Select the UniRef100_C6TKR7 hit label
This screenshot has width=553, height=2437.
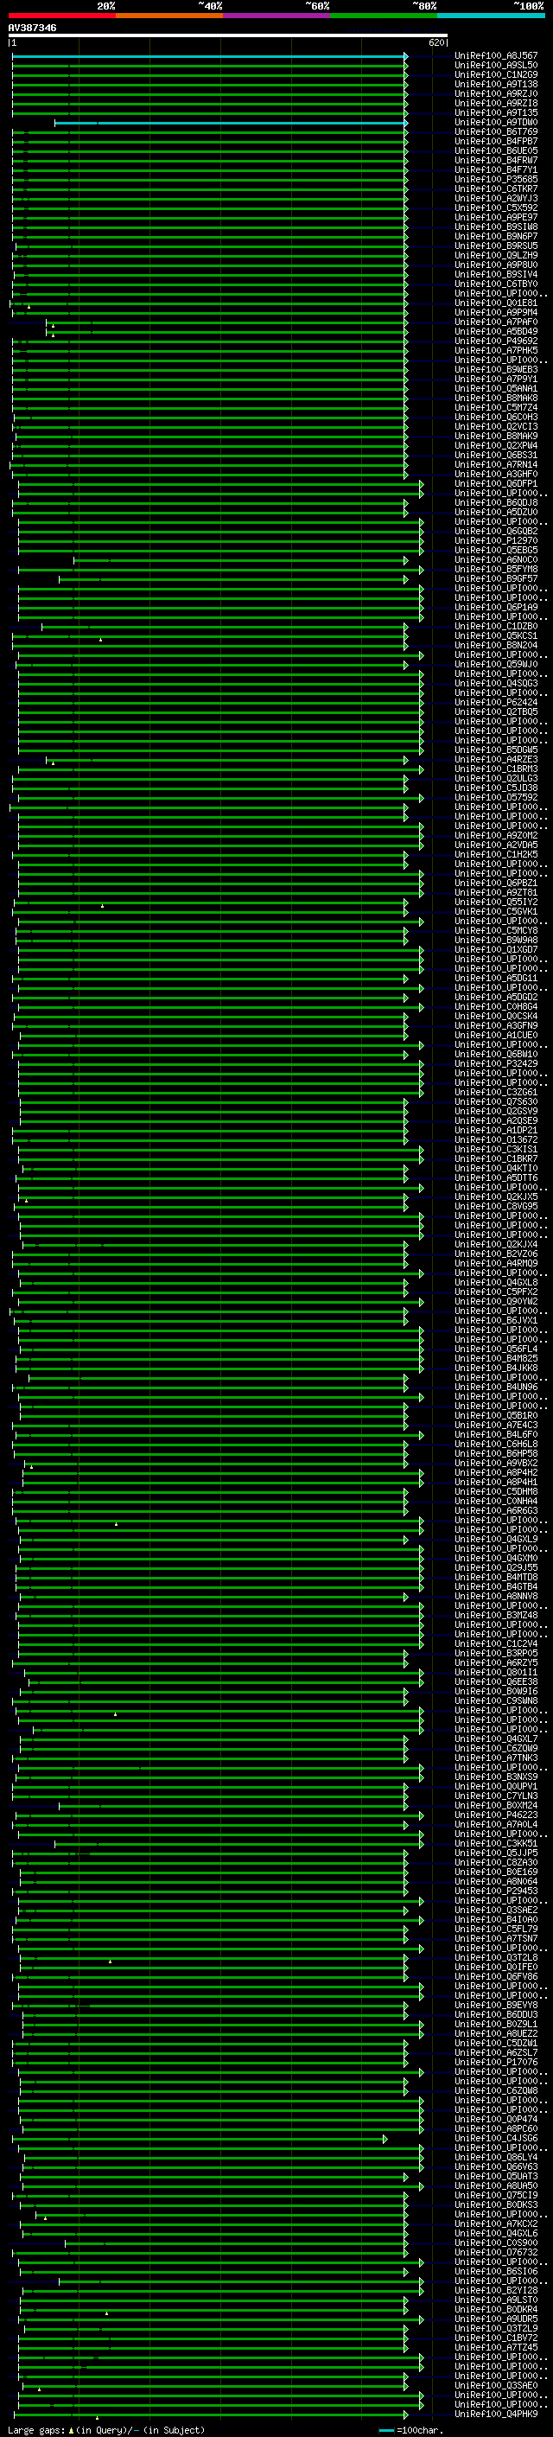[496, 189]
